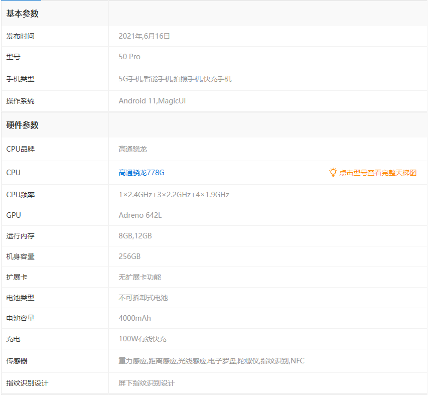The image size is (429, 395).
Task: Click the 机身容量 value 256GB
Action: (129, 256)
